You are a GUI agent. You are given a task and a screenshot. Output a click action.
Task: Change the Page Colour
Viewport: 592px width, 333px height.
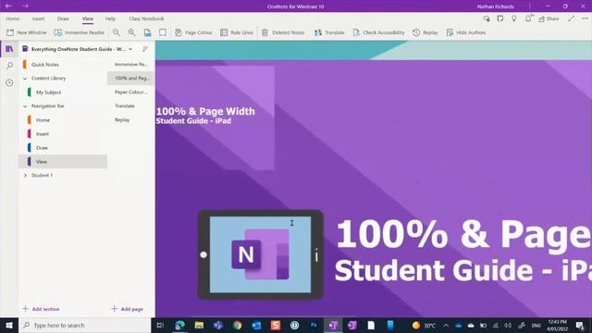(x=193, y=32)
